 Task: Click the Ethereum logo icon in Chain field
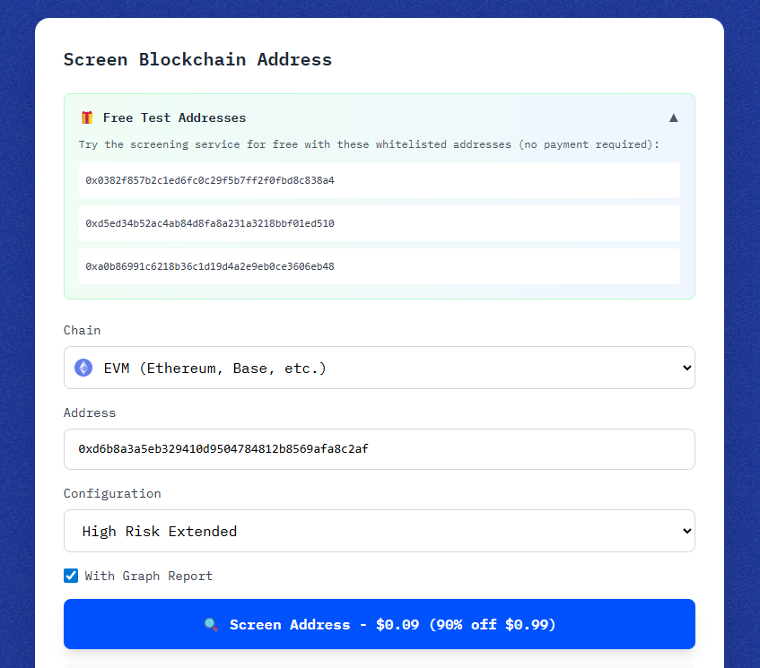tap(83, 368)
